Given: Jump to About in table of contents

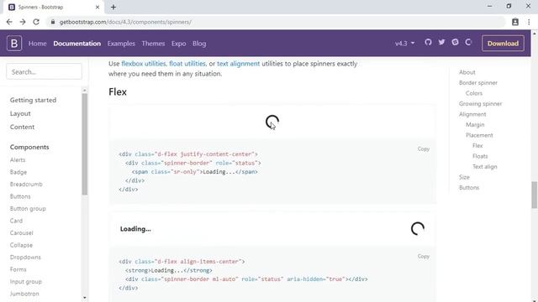Looking at the screenshot, I should tap(467, 72).
